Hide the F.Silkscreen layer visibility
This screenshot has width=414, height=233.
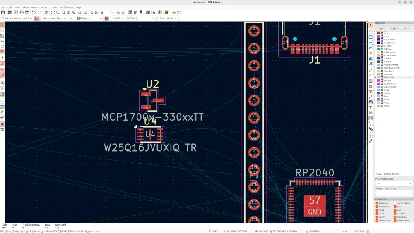pyautogui.click(x=382, y=52)
